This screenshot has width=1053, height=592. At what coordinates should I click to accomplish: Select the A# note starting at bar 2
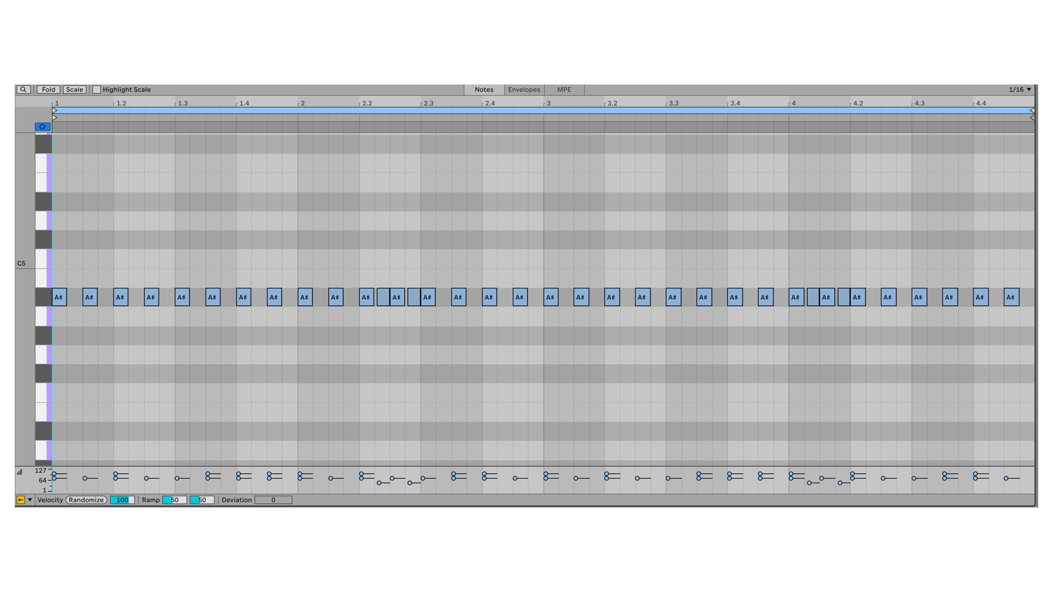(305, 297)
